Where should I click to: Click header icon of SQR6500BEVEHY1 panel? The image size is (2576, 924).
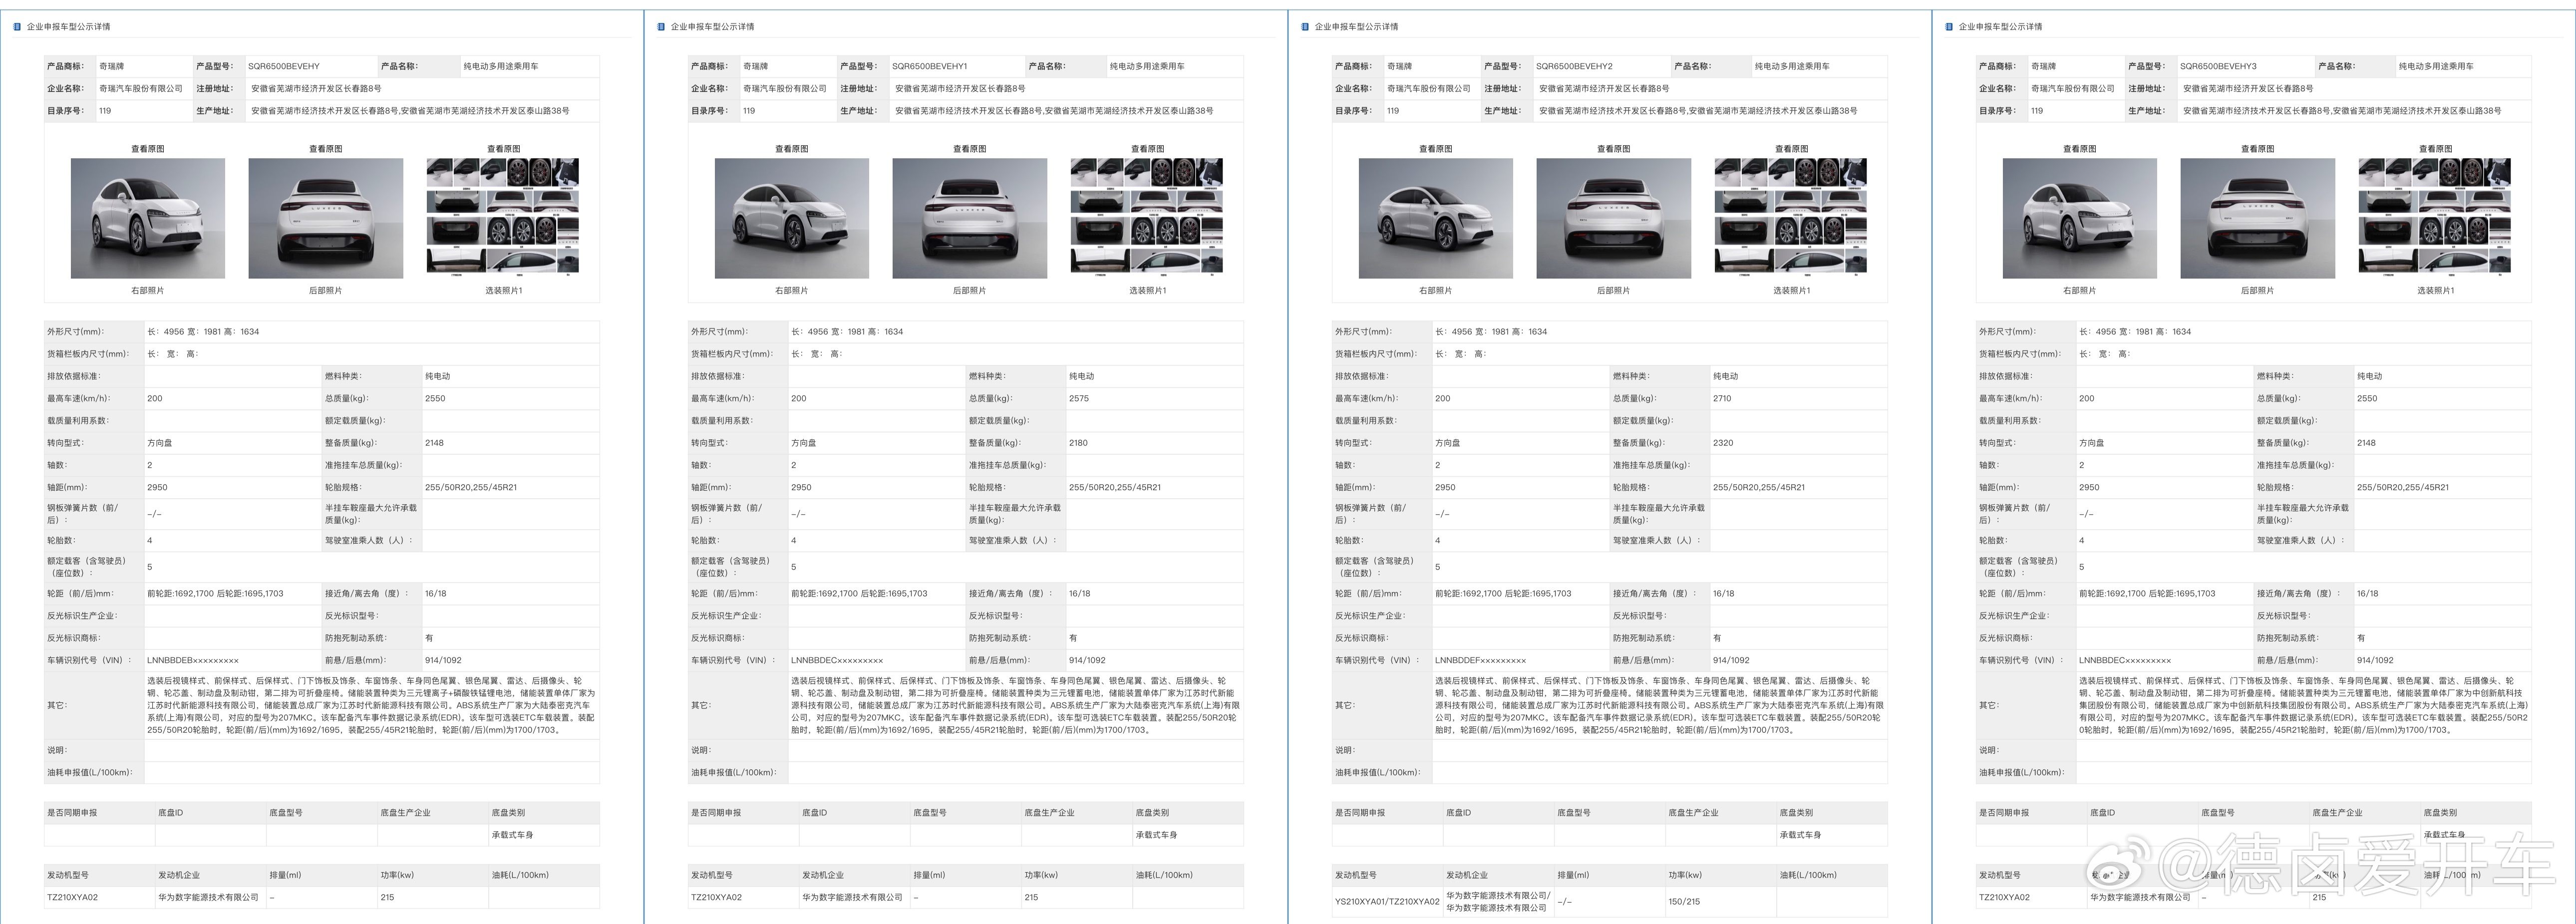click(661, 27)
